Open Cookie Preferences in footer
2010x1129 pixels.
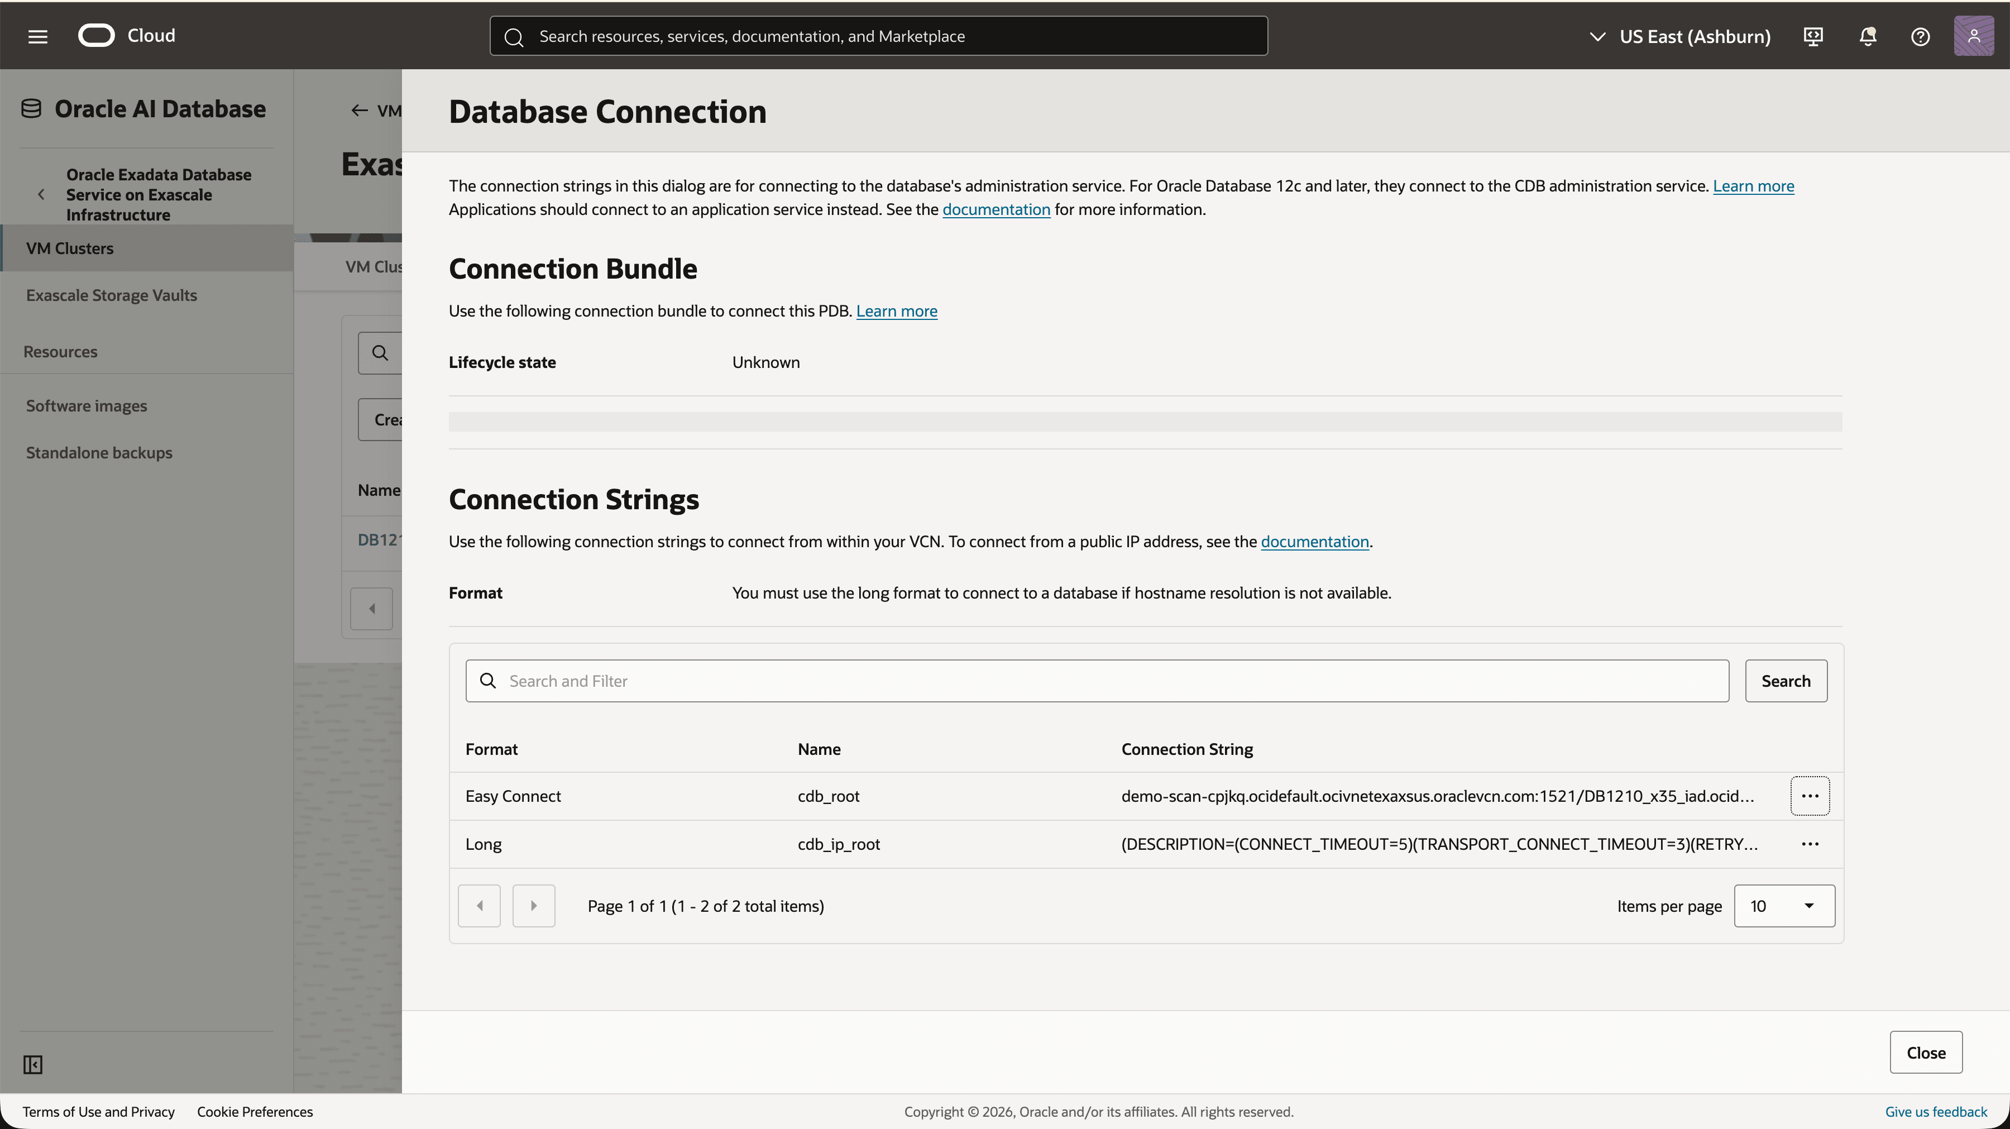(x=255, y=1111)
